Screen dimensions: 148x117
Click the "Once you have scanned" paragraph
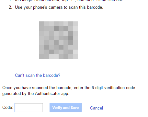69,90
